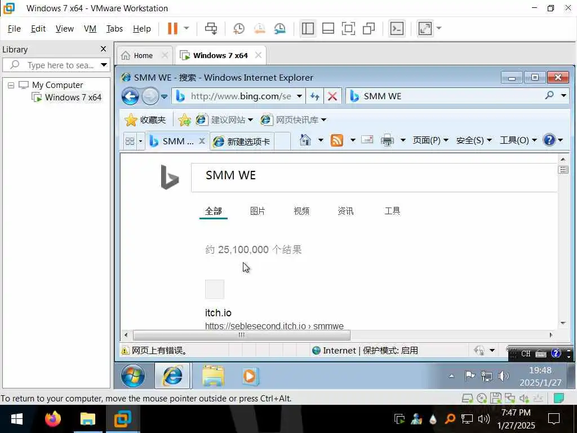This screenshot has height=433, width=577.
Task: Refresh the current page in IE
Action: click(x=314, y=96)
